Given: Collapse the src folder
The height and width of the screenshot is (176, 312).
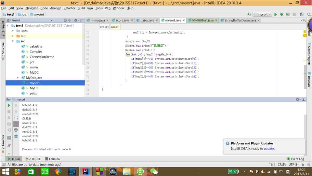Looking at the screenshot, I should point(13,41).
